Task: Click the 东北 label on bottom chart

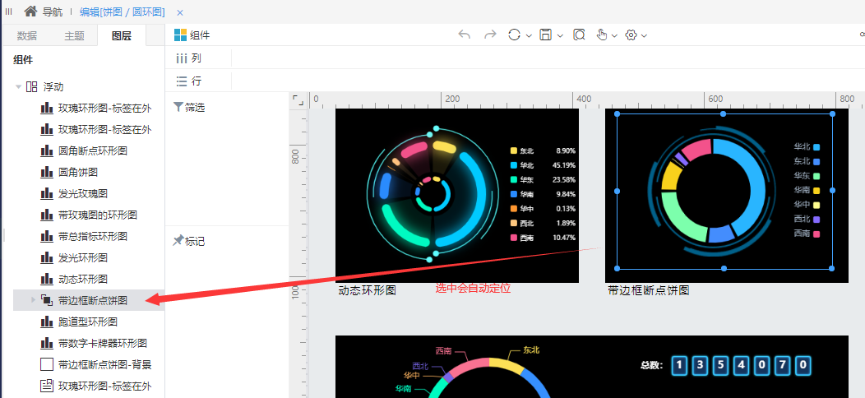Action: click(532, 350)
